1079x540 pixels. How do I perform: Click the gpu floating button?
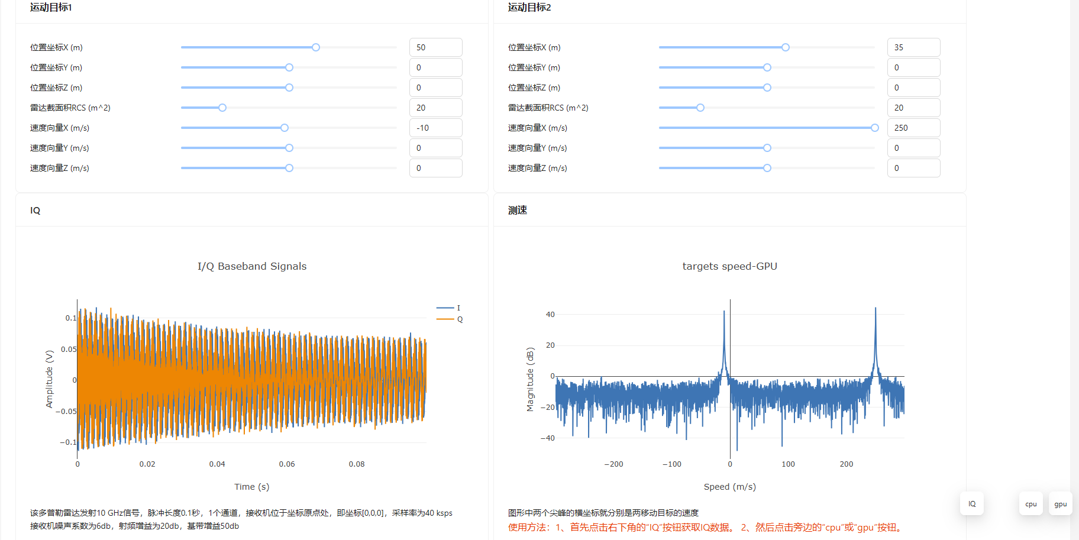click(1060, 503)
